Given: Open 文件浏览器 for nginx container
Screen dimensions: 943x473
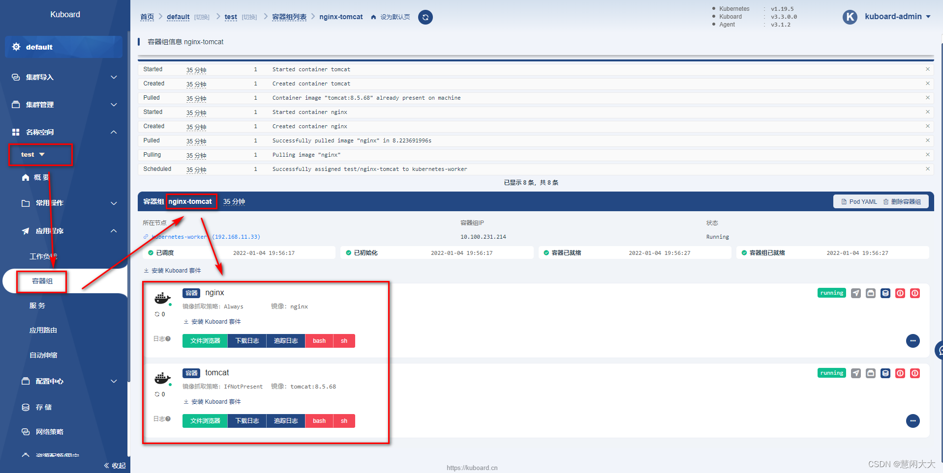Looking at the screenshot, I should 205,341.
